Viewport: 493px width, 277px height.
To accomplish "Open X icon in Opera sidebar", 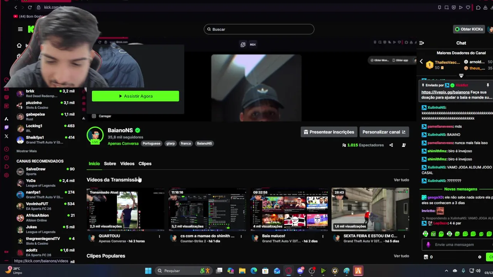I will coord(6,136).
